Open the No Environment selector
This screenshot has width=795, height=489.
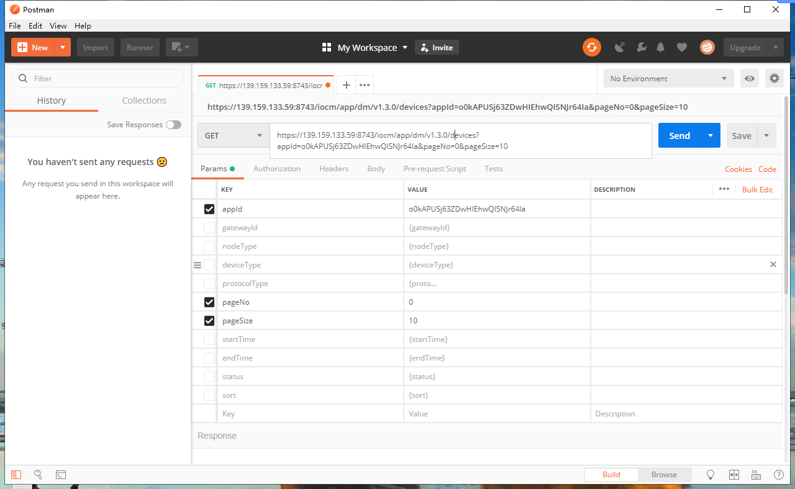pyautogui.click(x=668, y=78)
